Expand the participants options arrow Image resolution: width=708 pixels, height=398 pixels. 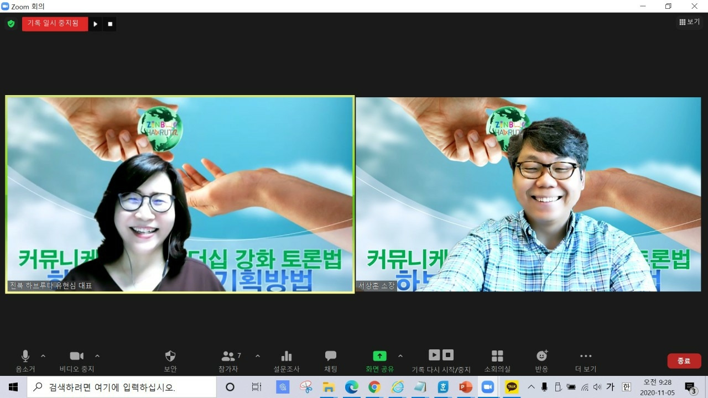point(257,356)
